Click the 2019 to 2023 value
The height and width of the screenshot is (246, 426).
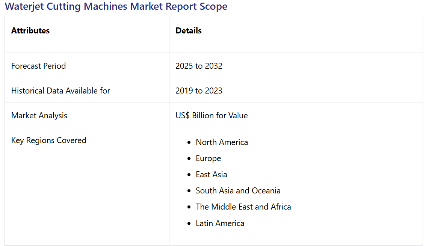coord(199,91)
